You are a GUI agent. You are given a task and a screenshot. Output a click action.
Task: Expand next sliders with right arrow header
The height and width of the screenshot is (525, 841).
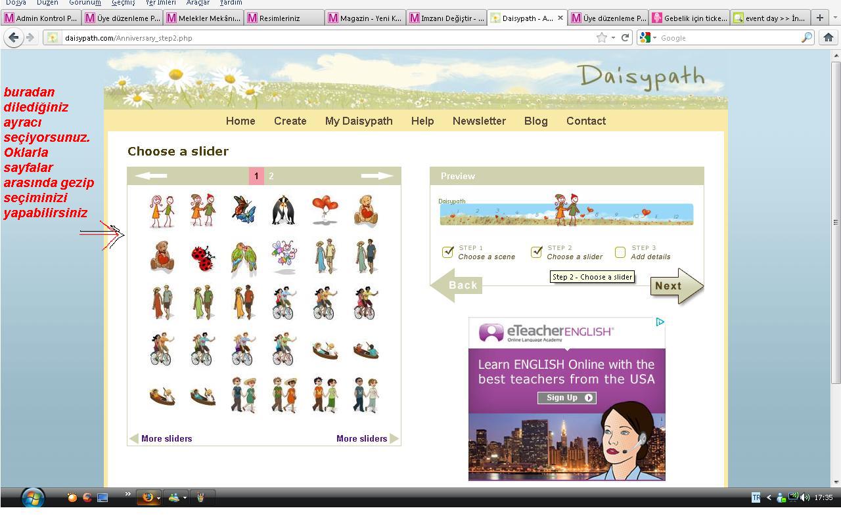(376, 176)
